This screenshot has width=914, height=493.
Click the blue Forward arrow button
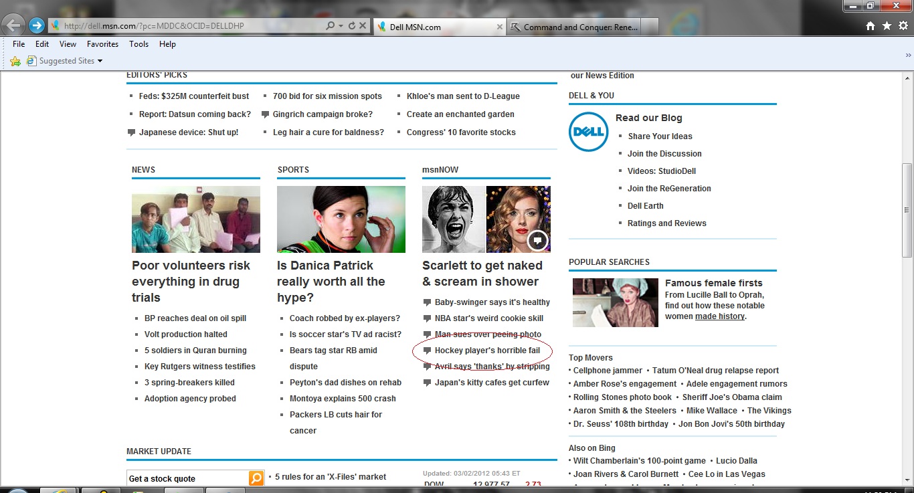(37, 25)
